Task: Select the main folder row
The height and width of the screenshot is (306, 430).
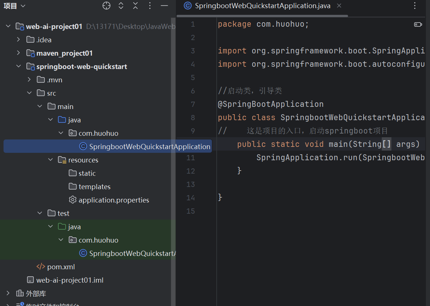Action: (88, 106)
